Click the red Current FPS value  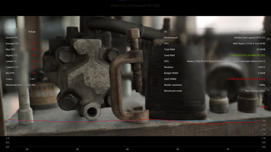coord(35,38)
